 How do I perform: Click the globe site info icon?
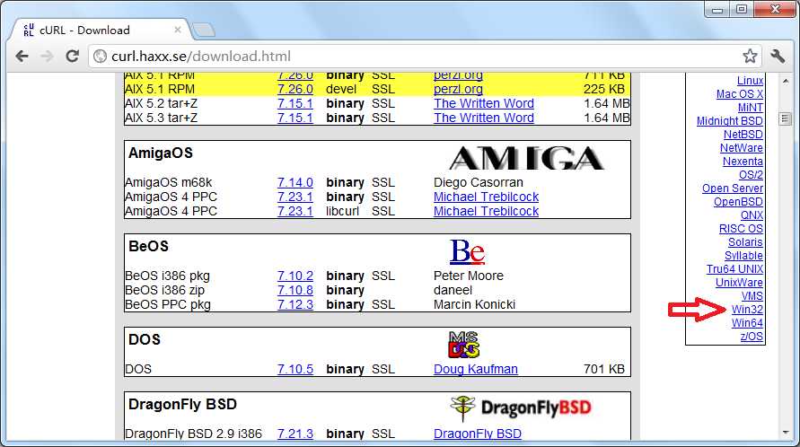pyautogui.click(x=101, y=57)
